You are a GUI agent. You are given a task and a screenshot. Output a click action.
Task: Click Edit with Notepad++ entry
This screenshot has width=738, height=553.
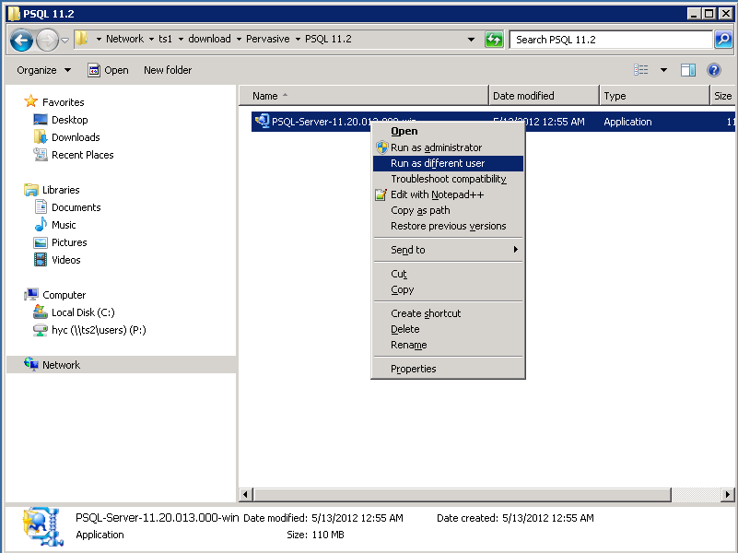click(x=437, y=194)
